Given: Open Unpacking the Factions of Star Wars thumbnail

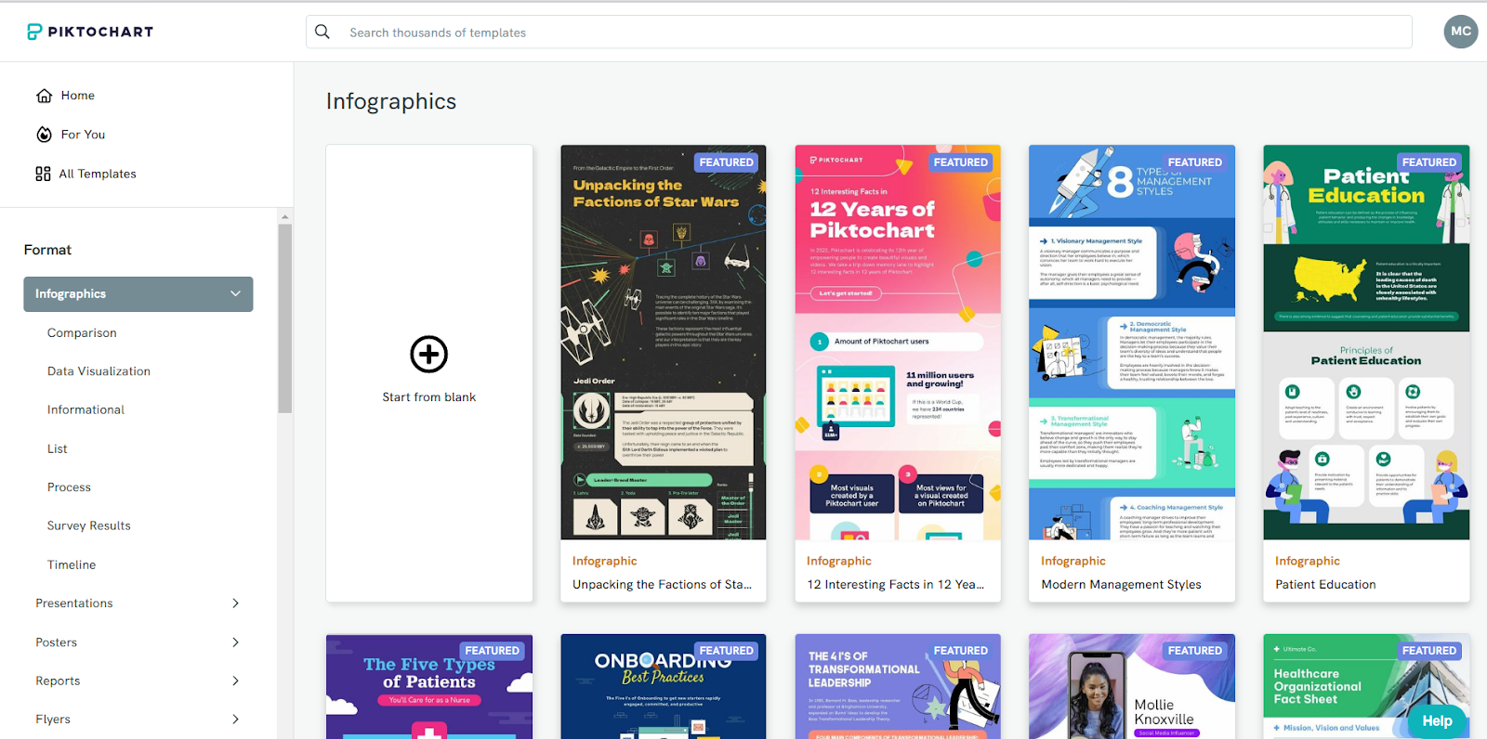Looking at the screenshot, I should (x=664, y=343).
